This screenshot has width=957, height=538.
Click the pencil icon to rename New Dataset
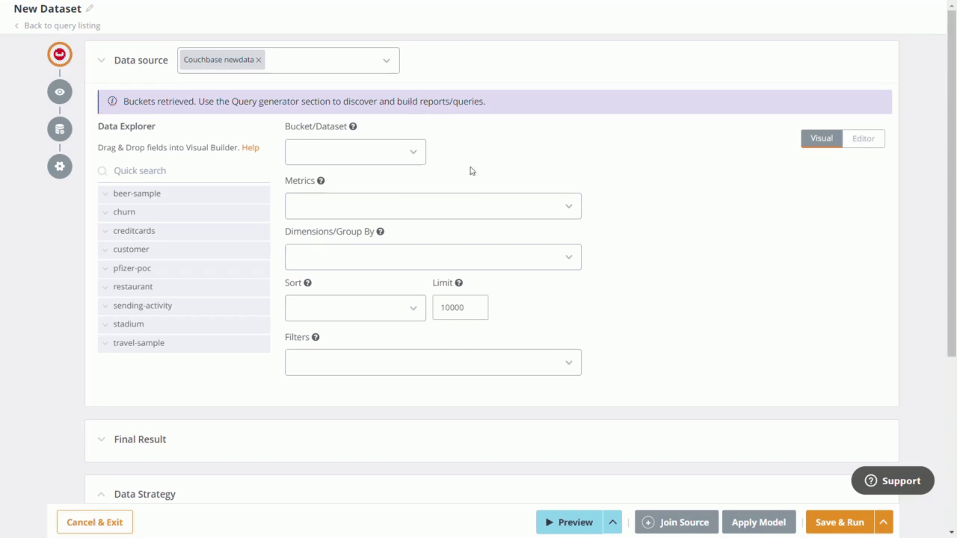(x=89, y=8)
